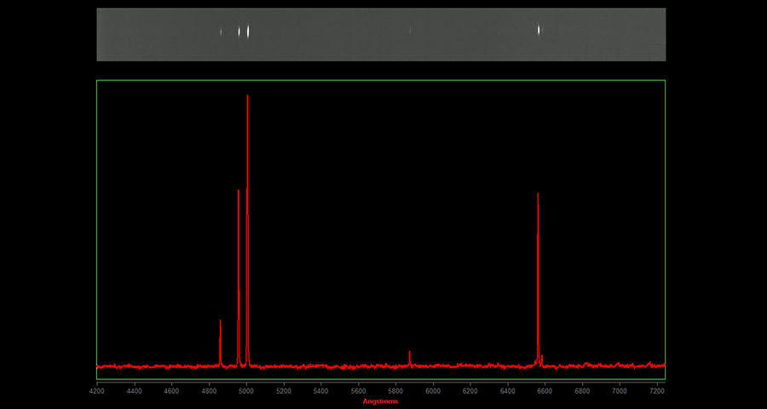Select the faint middle line in spectrum strip
767x409 pixels.
(x=410, y=31)
